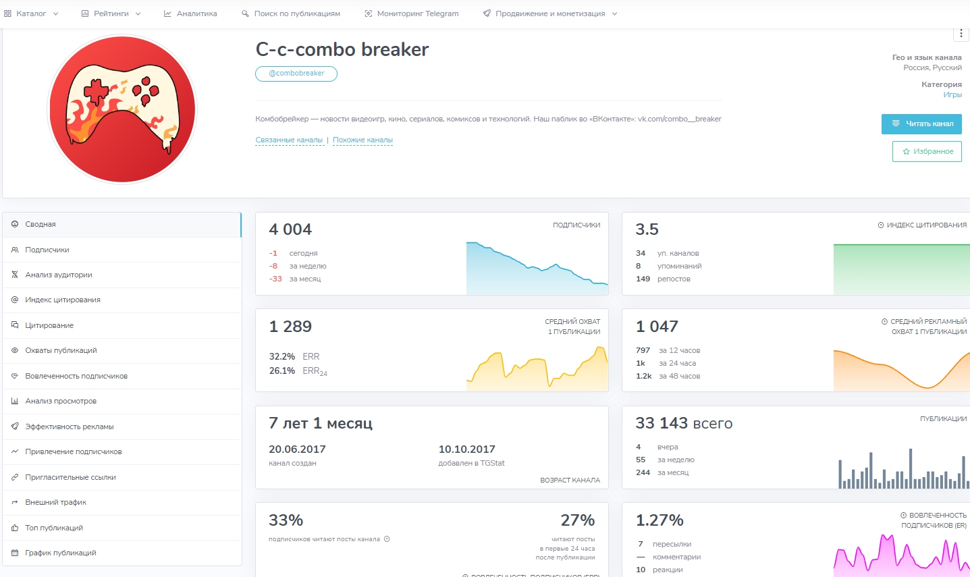Screen dimensions: 970x577
Task: Click the Индекс цитирования at-sign icon
Action: pos(15,300)
